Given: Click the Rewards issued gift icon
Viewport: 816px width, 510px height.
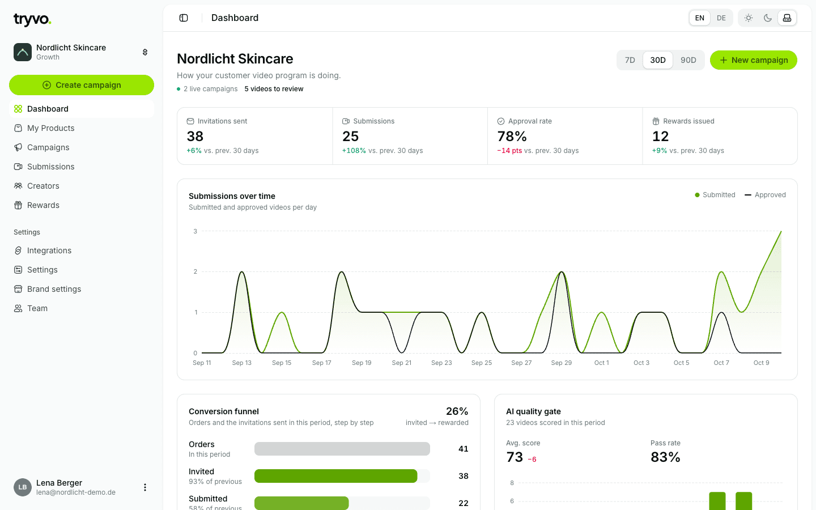Looking at the screenshot, I should coord(656,121).
